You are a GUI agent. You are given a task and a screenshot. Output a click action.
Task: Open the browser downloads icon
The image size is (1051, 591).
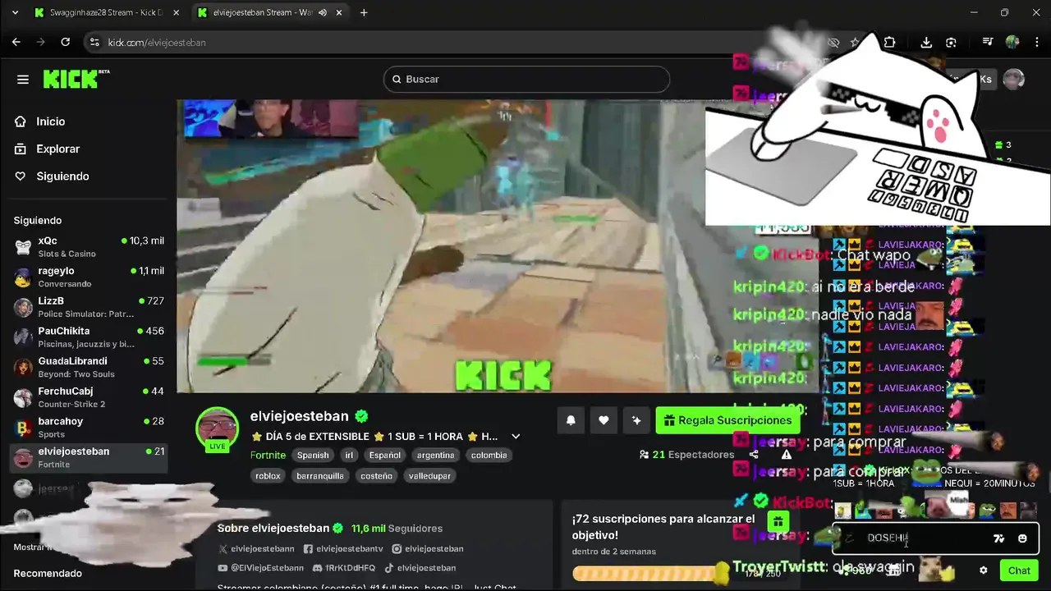[926, 42]
